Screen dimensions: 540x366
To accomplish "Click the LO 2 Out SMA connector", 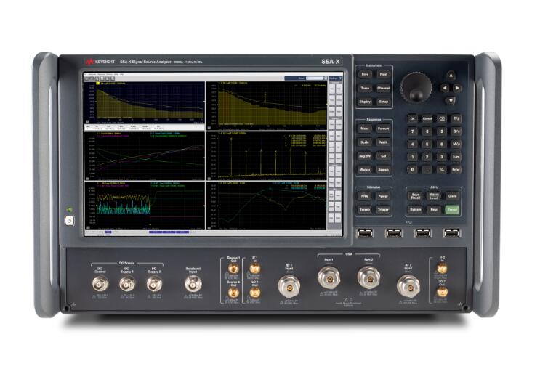I will click(x=442, y=292).
